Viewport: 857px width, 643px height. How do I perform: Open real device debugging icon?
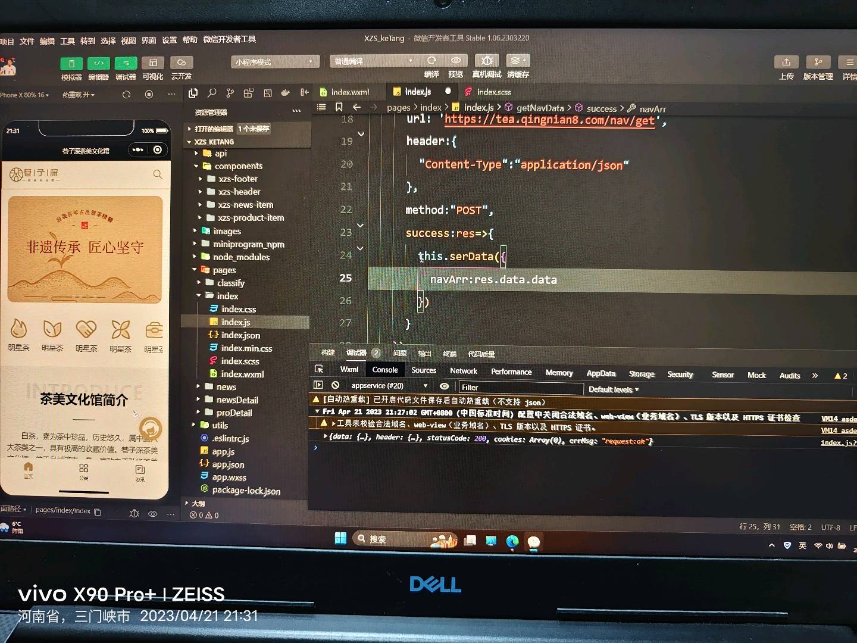[487, 61]
